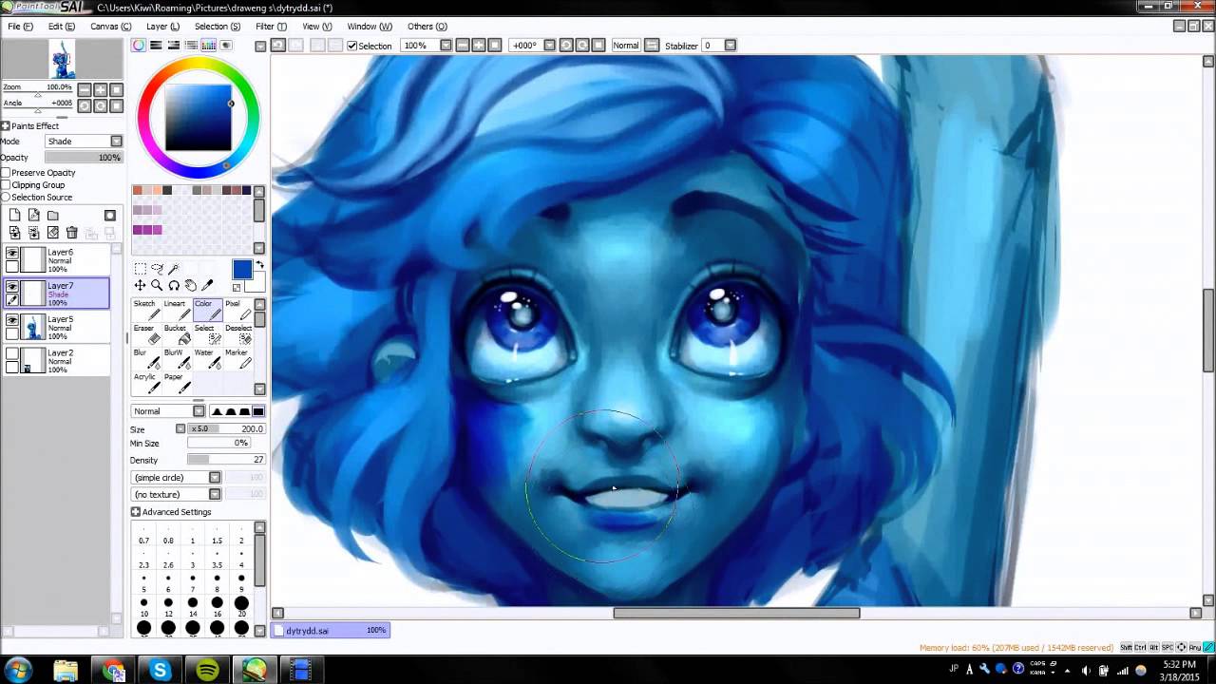The width and height of the screenshot is (1216, 684).
Task: Hide Layer7 with its eye icon
Action: [x=12, y=287]
